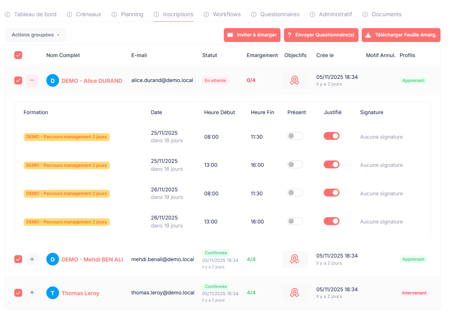Click the info icon beside Workflows tab

(206, 15)
